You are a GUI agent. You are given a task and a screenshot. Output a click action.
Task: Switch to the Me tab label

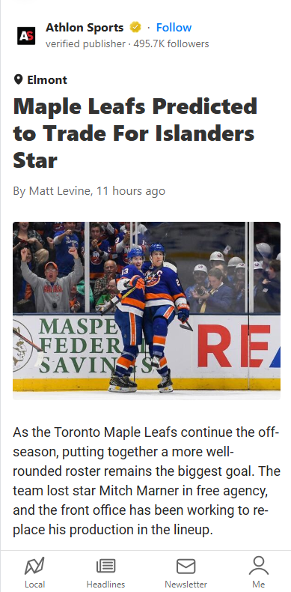click(x=259, y=584)
